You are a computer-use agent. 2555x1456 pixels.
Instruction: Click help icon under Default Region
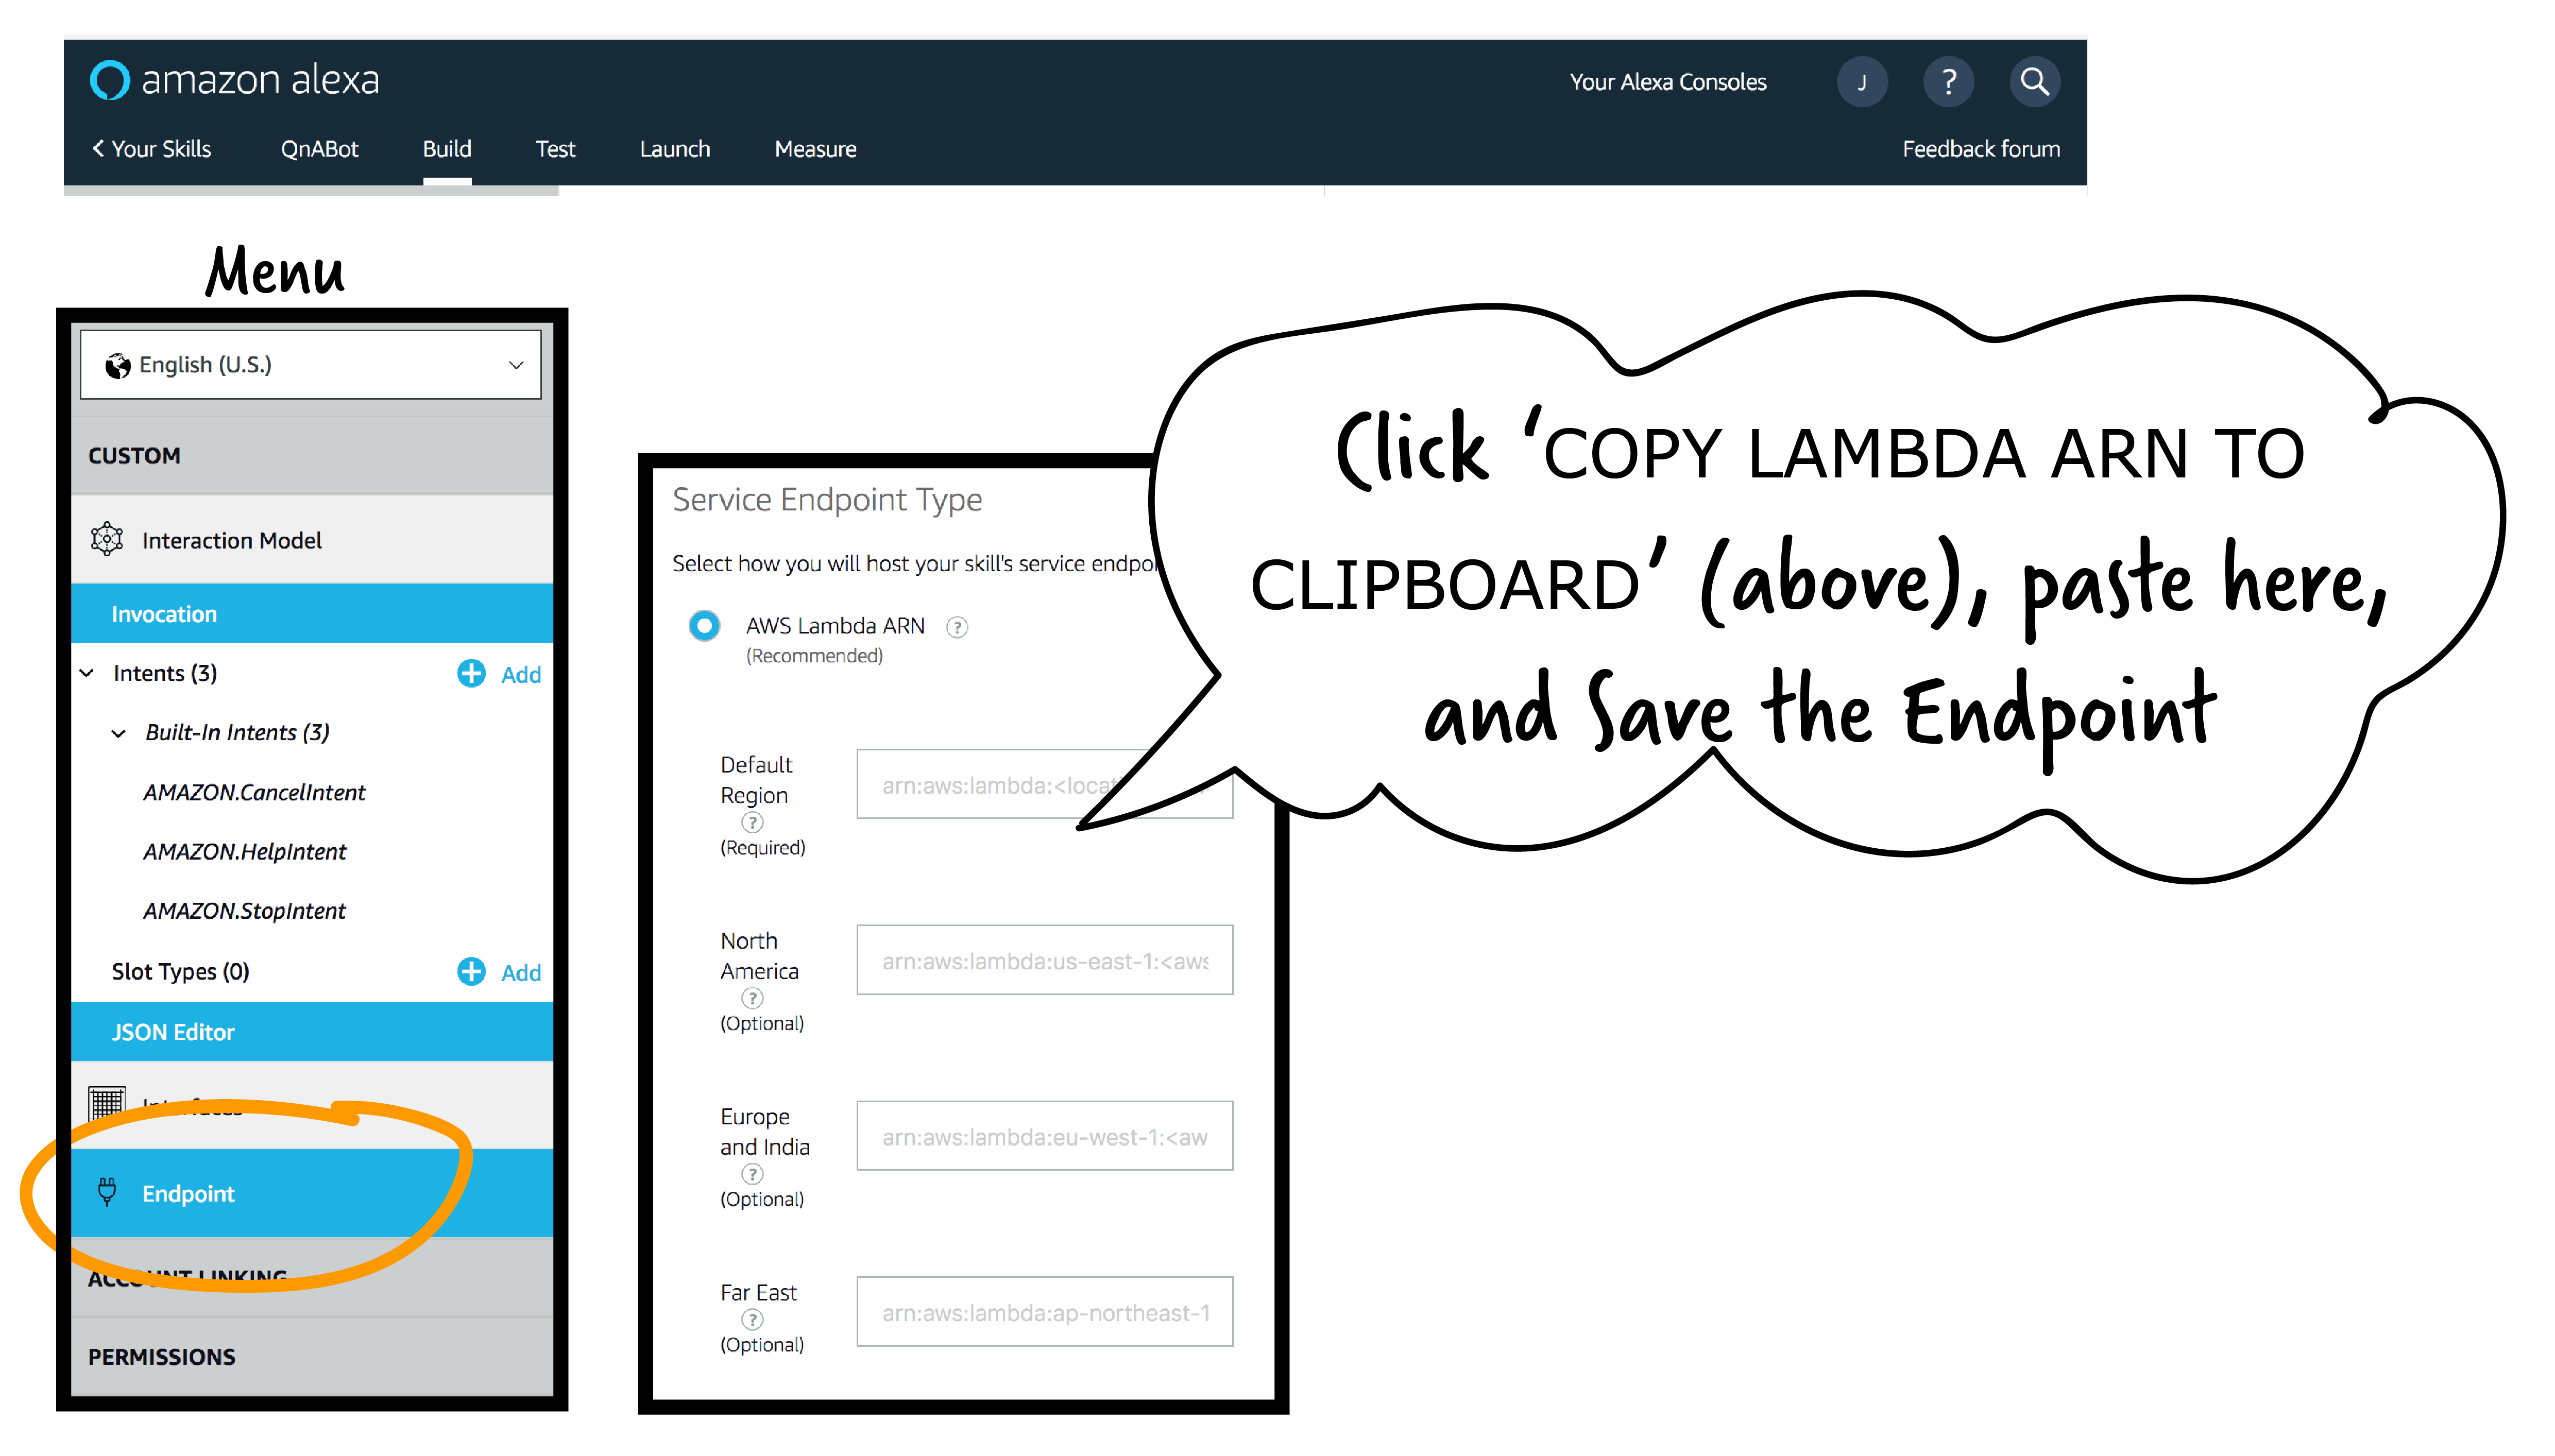pyautogui.click(x=752, y=822)
